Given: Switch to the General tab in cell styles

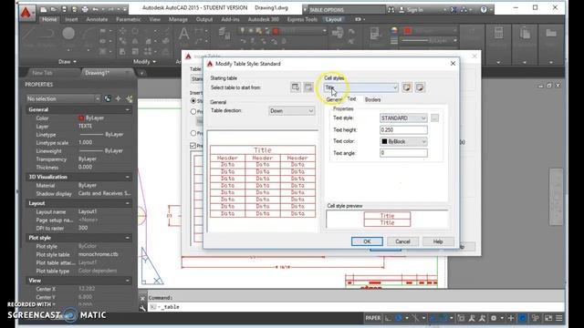Looking at the screenshot, I should click(334, 99).
